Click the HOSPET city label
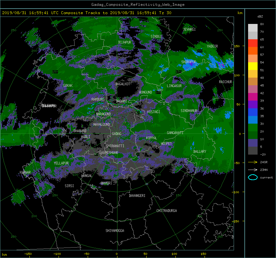The width and height of the screenshot is (276, 258). coord(166,144)
